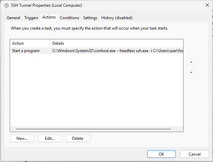Click the Task Scheduler clock icon in title bar
The height and width of the screenshot is (162, 213).
point(6,5)
